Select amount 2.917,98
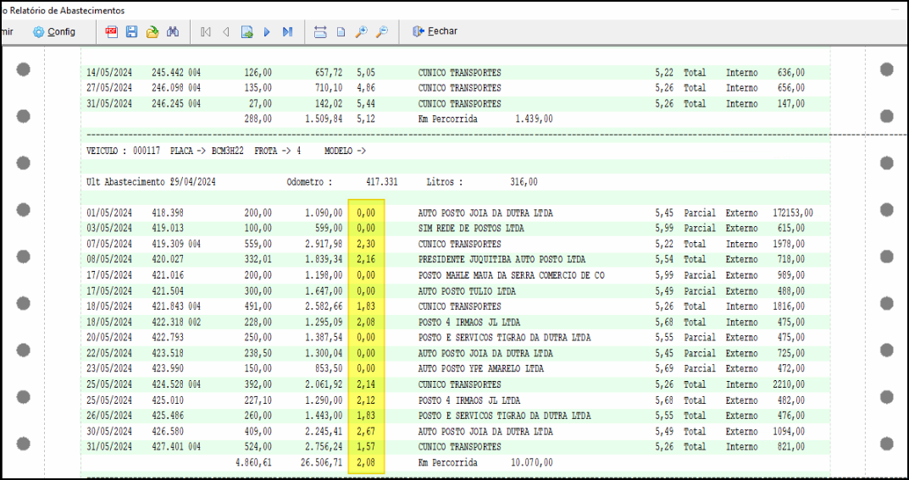 (323, 244)
